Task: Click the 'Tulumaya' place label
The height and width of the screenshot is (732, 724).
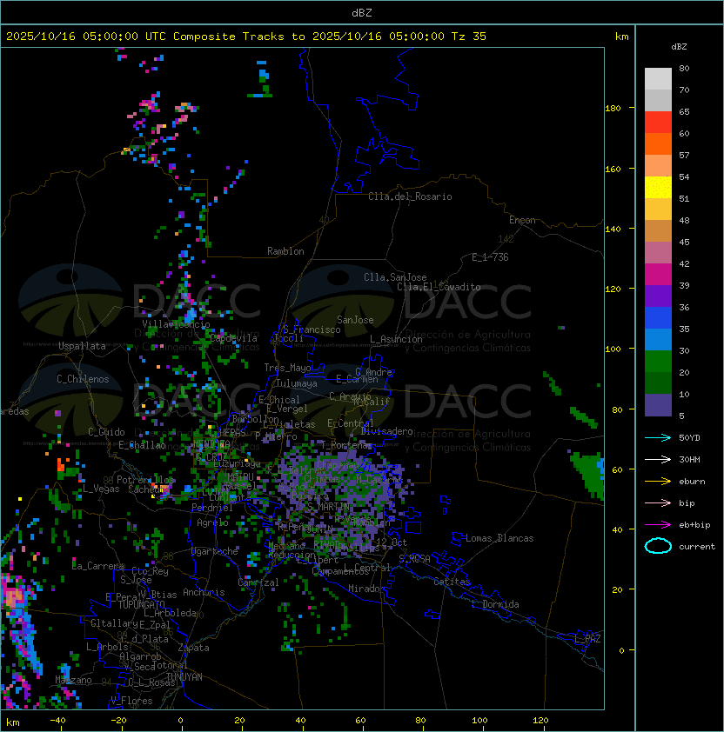Action: [x=297, y=383]
